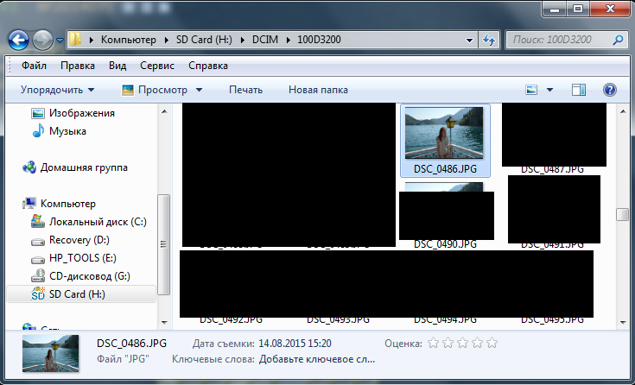Click DSC_0486.JPG name in details pane
635x385 pixels.
tap(131, 344)
